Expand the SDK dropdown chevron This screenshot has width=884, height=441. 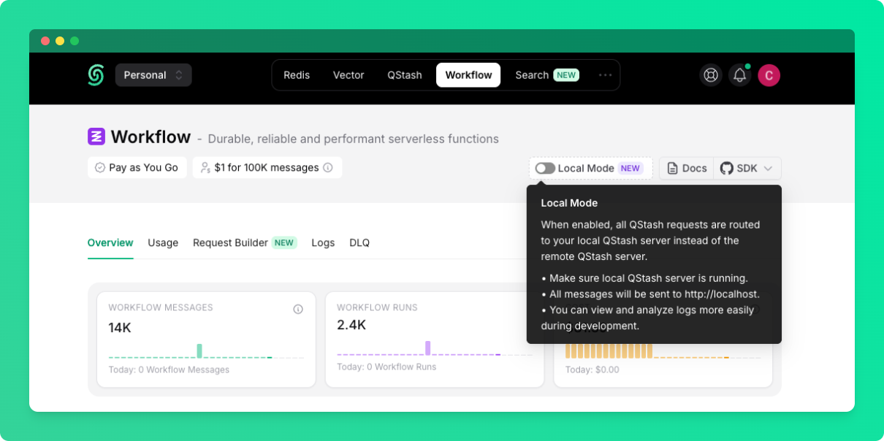pos(769,168)
